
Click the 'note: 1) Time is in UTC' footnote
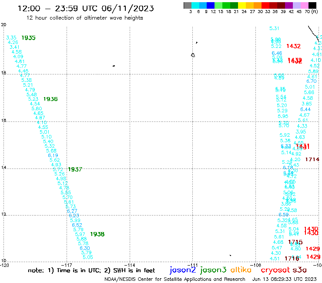(64, 270)
